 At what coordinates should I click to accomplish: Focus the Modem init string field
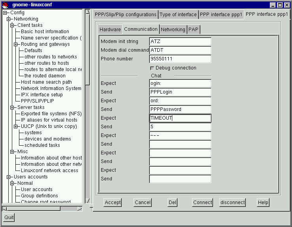pos(180,41)
